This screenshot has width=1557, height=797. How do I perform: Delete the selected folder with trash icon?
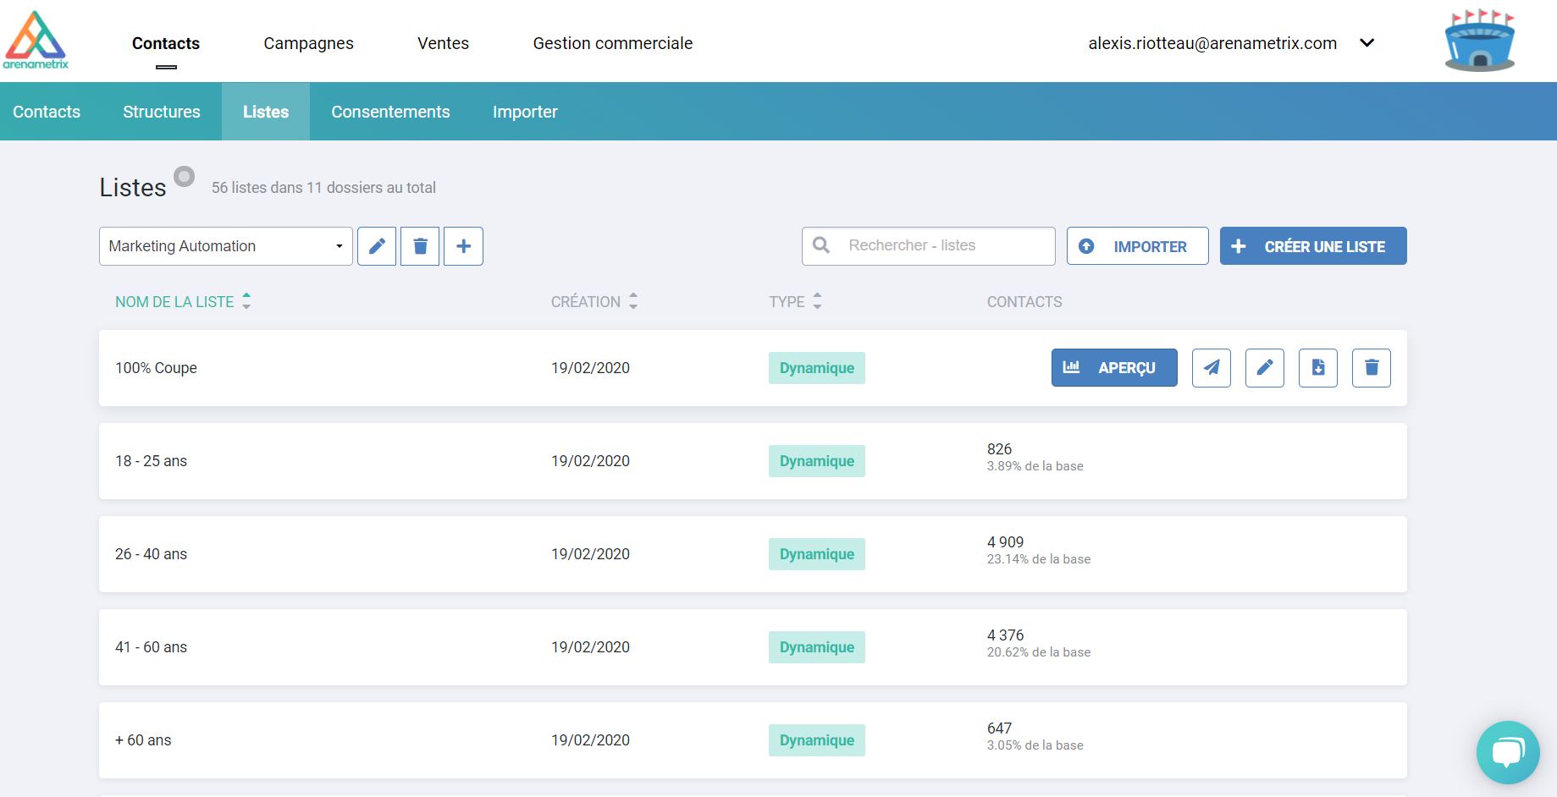coord(420,246)
